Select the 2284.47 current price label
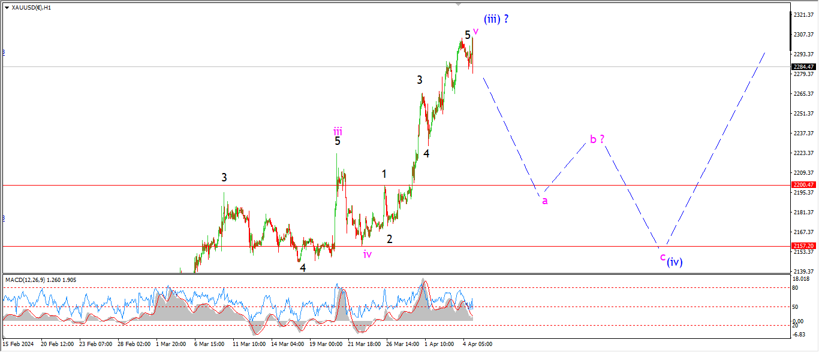819x352 pixels. coord(805,67)
